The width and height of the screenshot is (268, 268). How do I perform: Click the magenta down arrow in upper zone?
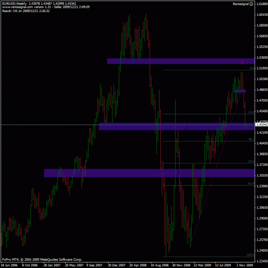pyautogui.click(x=242, y=62)
